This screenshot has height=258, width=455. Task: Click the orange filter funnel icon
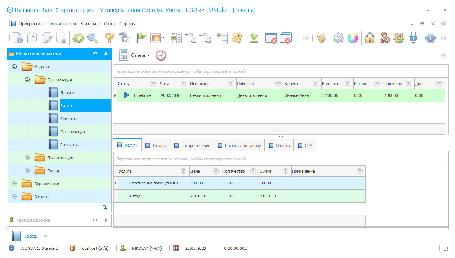pos(109,38)
